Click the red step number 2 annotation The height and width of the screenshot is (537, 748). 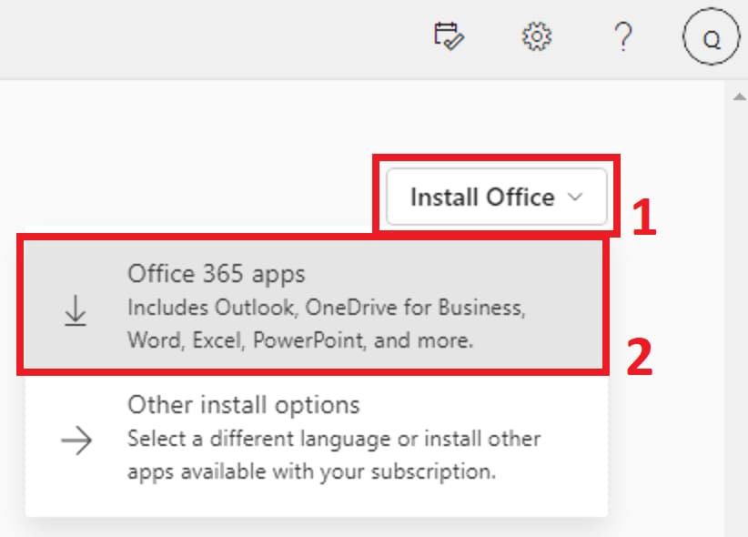pos(640,357)
